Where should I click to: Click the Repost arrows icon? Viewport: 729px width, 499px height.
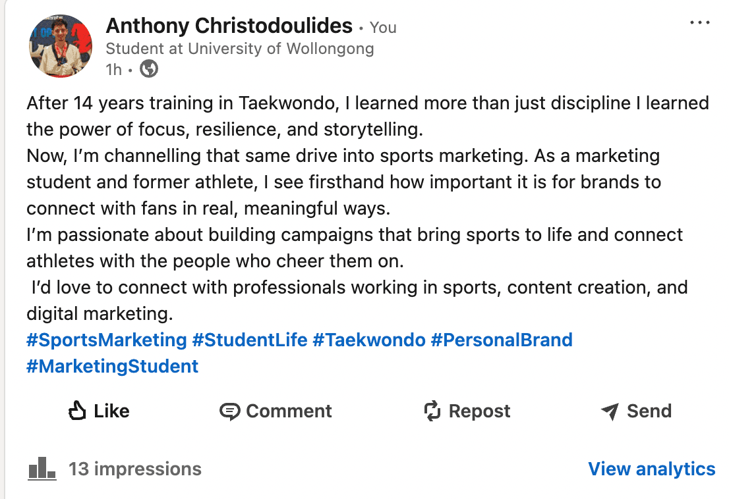pos(432,411)
